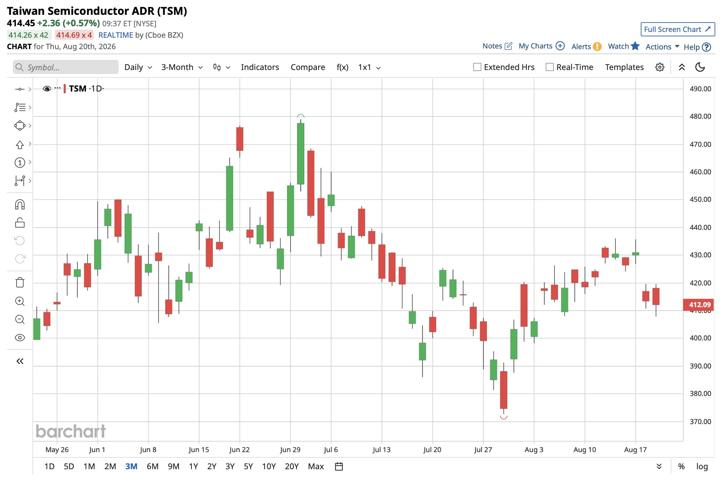
Task: Add TSM to Watch list
Action: pos(624,46)
